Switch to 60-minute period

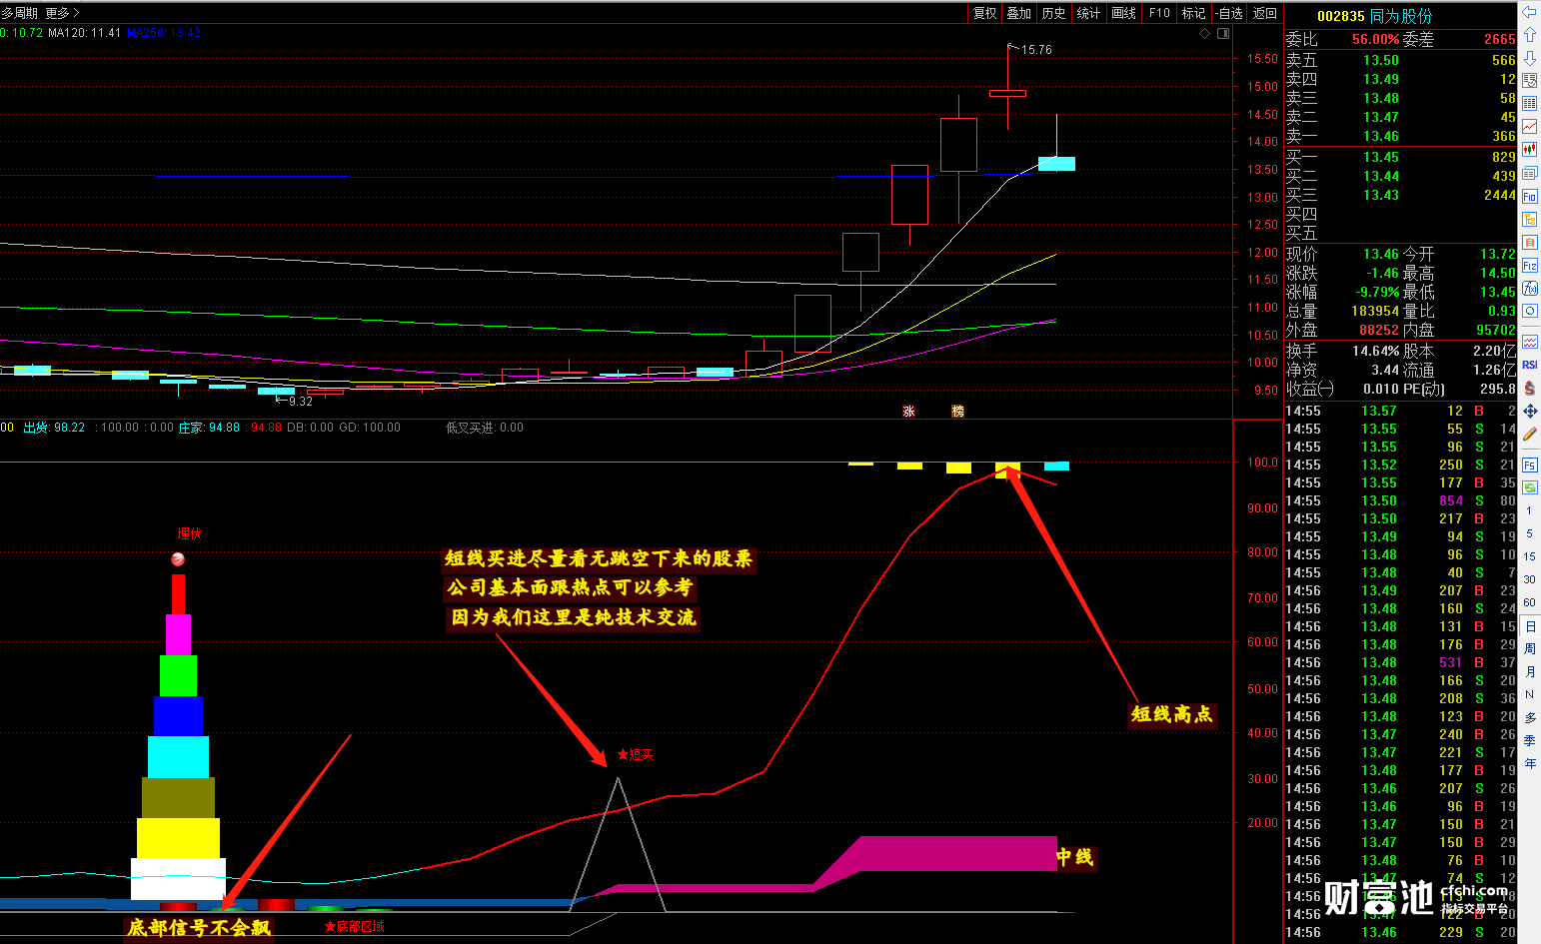(x=1529, y=602)
